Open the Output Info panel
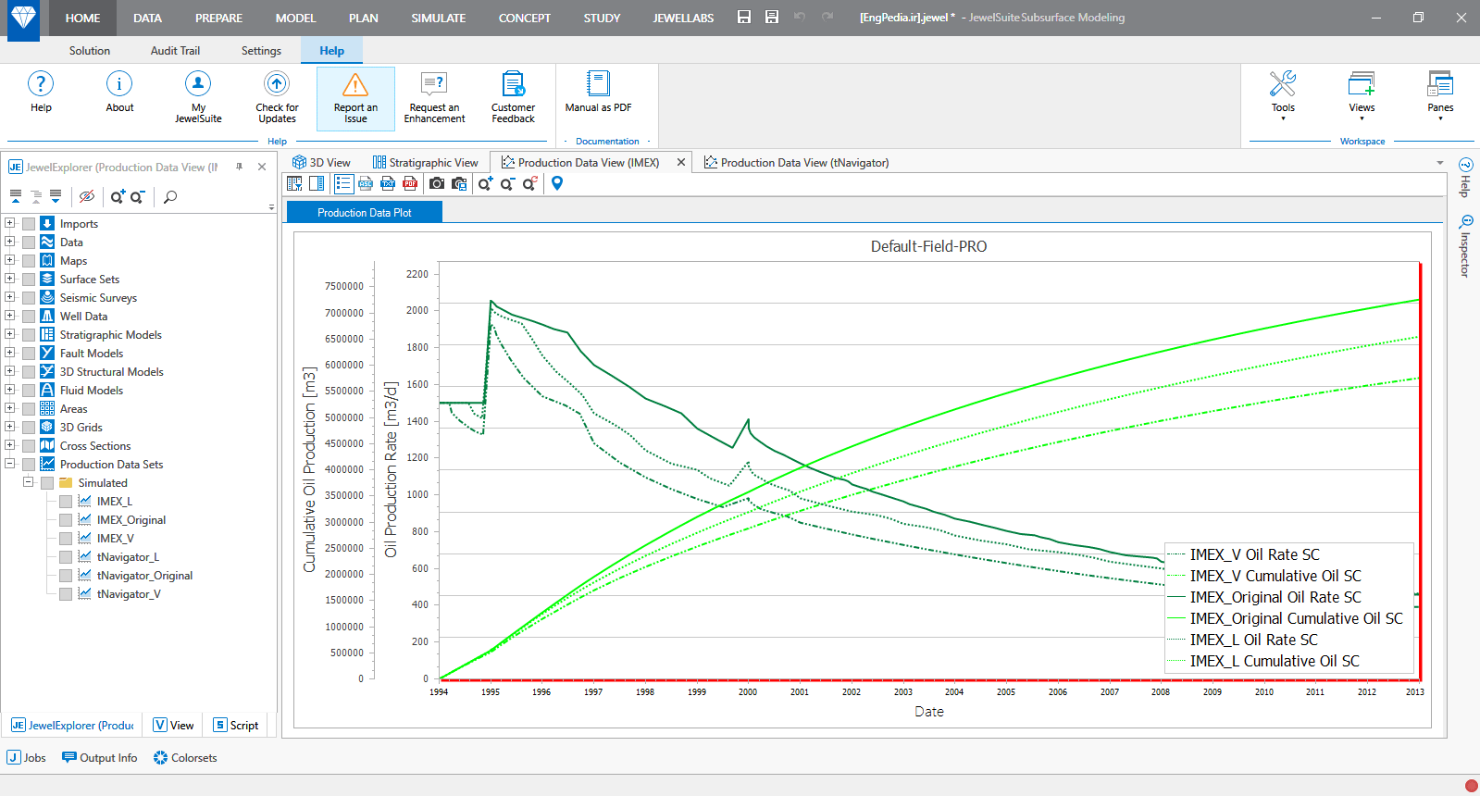This screenshot has height=796, width=1480. coord(100,757)
